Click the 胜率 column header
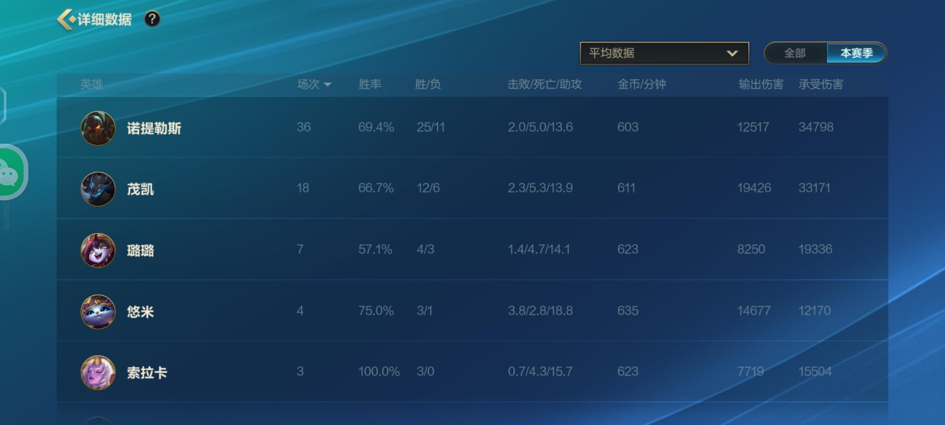This screenshot has height=425, width=945. coord(370,84)
